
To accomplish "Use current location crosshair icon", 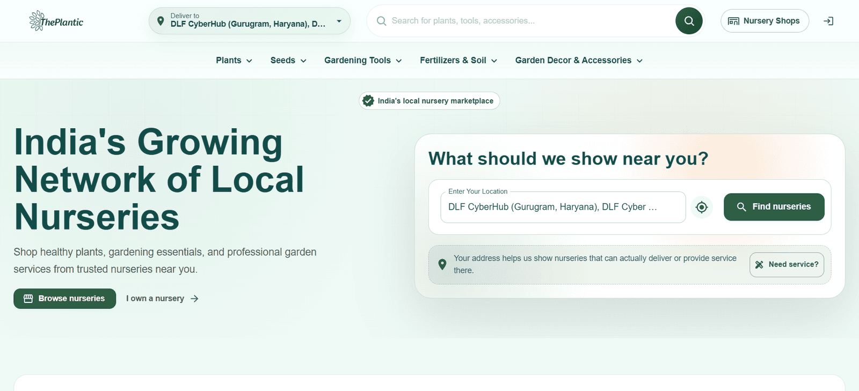I will 702,207.
